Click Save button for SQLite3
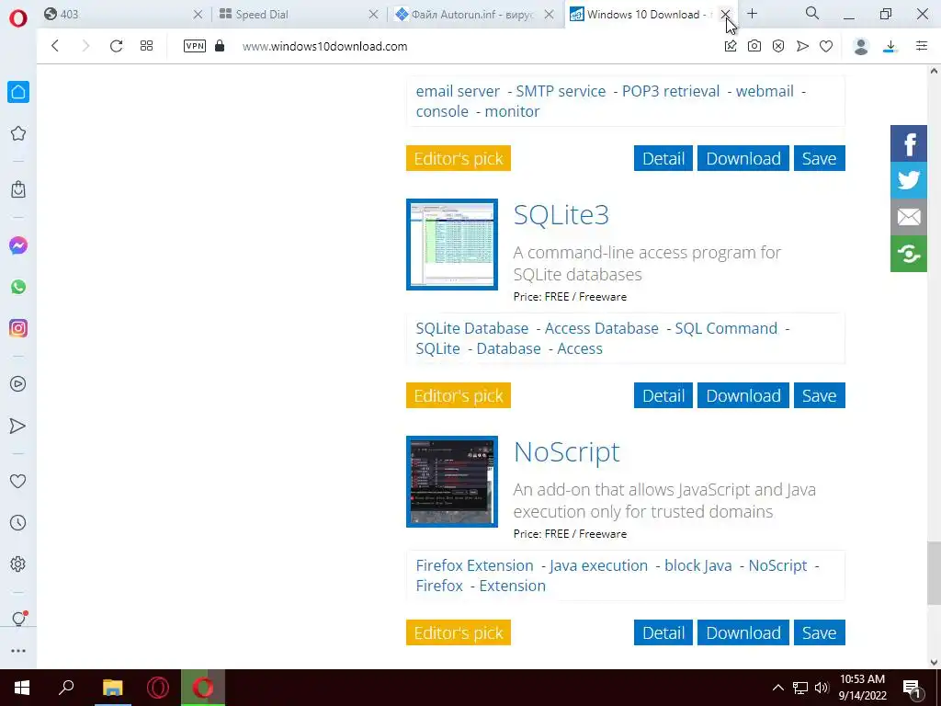The height and width of the screenshot is (706, 941). pyautogui.click(x=819, y=395)
